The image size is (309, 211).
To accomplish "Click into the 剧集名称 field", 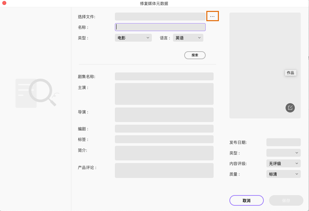I will [x=164, y=76].
